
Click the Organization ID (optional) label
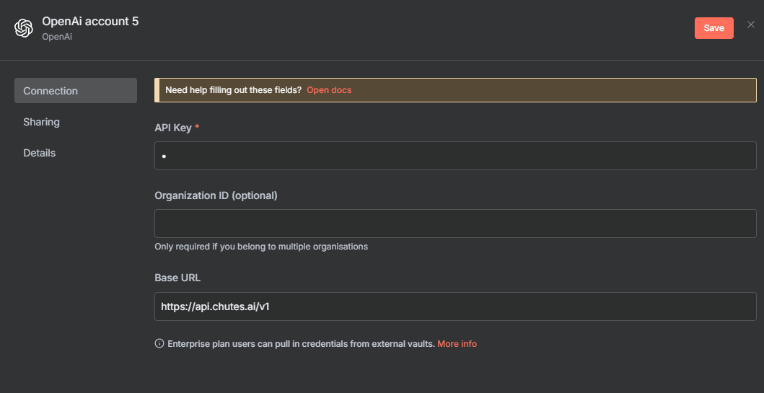(x=216, y=195)
